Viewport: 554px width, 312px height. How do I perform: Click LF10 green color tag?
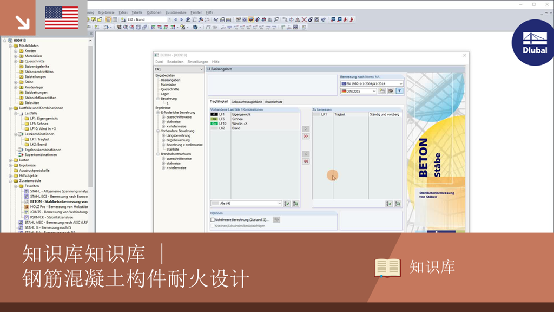[214, 124]
